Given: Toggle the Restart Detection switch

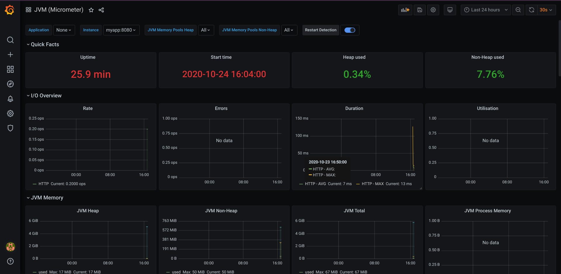Looking at the screenshot, I should tap(350, 30).
